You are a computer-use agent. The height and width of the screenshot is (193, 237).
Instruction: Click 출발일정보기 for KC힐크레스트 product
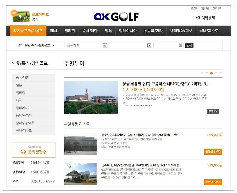pyautogui.click(x=213, y=182)
